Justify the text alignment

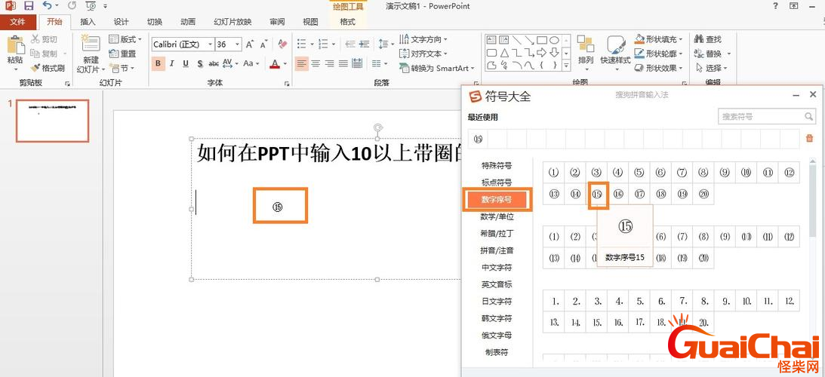[343, 63]
